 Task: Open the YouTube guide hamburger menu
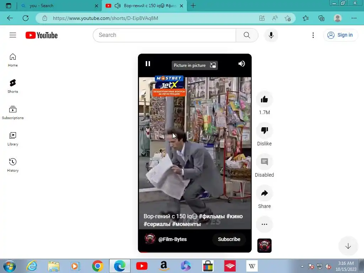pyautogui.click(x=13, y=35)
